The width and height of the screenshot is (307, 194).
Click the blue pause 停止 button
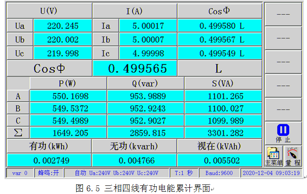283,133
